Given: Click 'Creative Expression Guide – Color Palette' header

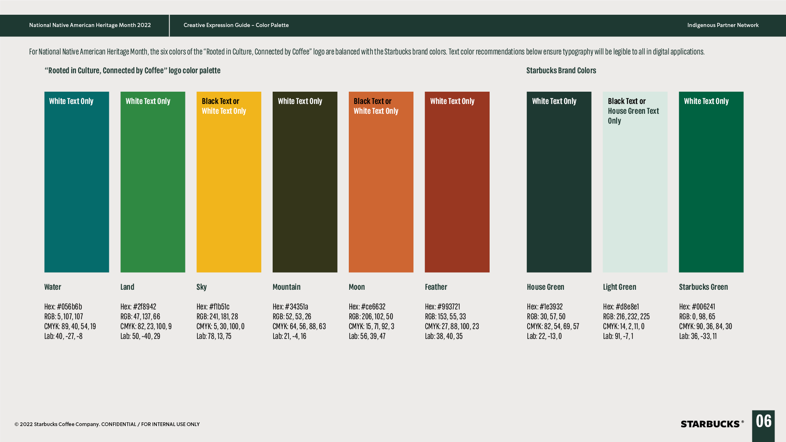Looking at the screenshot, I should (236, 25).
